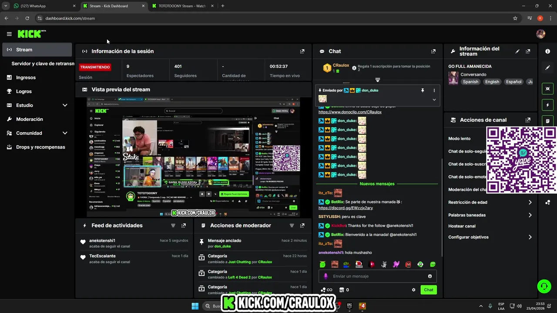Click the stream preview thumbnail
Image resolution: width=557 pixels, height=313 pixels.
193,157
